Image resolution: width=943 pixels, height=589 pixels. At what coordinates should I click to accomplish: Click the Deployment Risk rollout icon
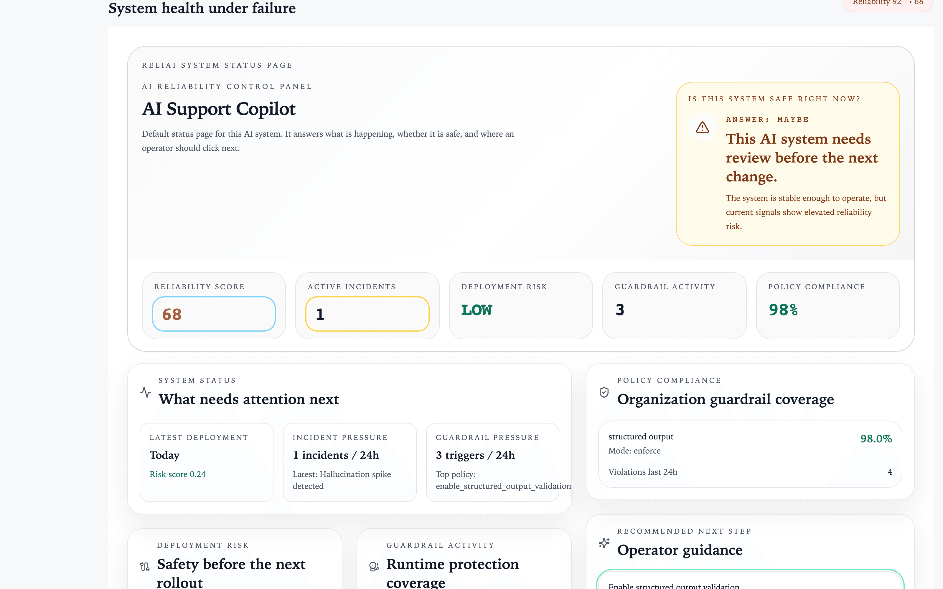[145, 566]
